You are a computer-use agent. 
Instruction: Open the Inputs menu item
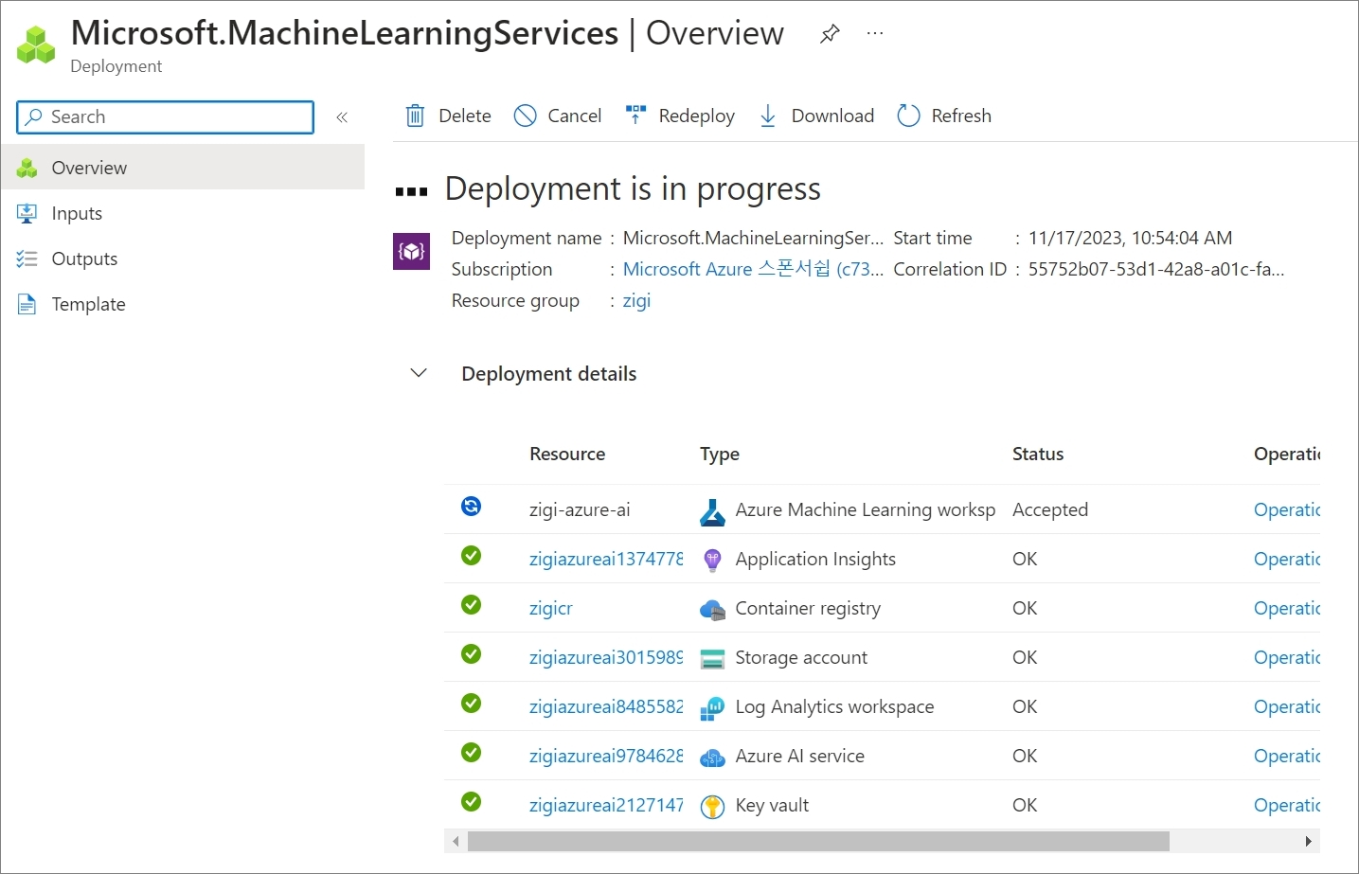(183, 213)
